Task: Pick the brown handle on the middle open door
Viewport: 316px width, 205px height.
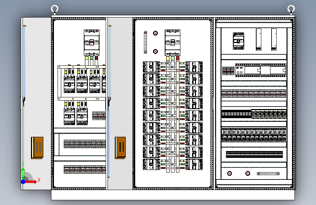Action: pyautogui.click(x=120, y=148)
